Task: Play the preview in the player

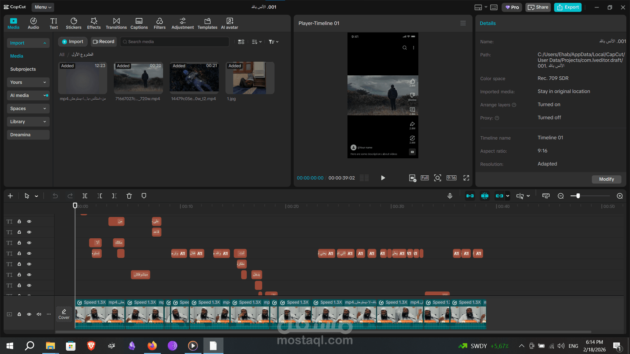Action: pyautogui.click(x=383, y=178)
